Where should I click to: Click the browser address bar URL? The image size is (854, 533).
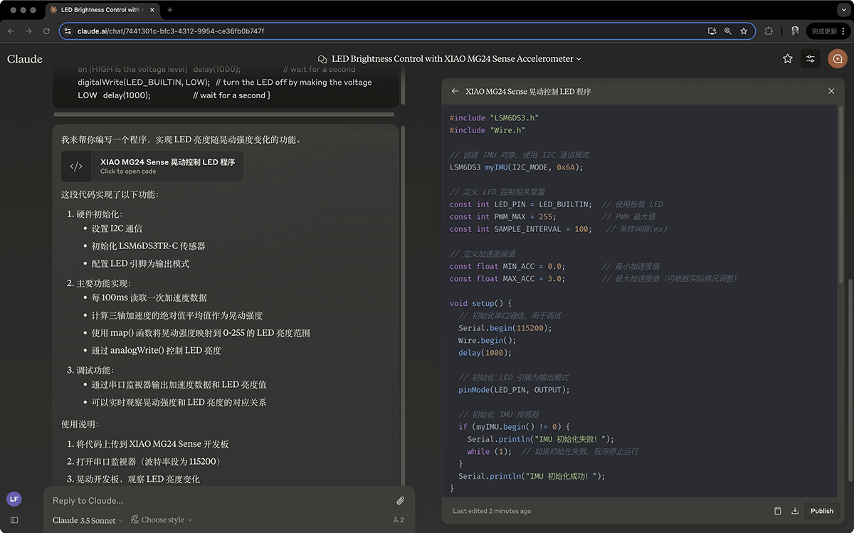(171, 31)
